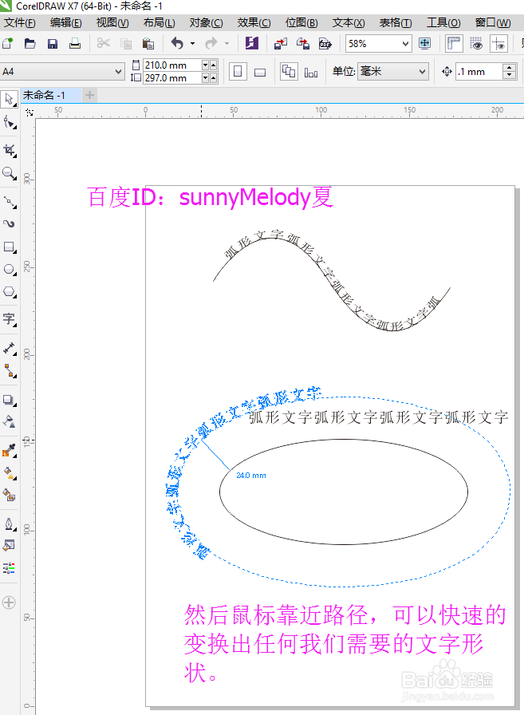This screenshot has height=715, width=524.
Task: Open 布局(L) menu
Action: pos(159,22)
